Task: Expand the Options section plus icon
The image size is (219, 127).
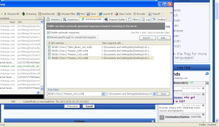Action: 153,121
